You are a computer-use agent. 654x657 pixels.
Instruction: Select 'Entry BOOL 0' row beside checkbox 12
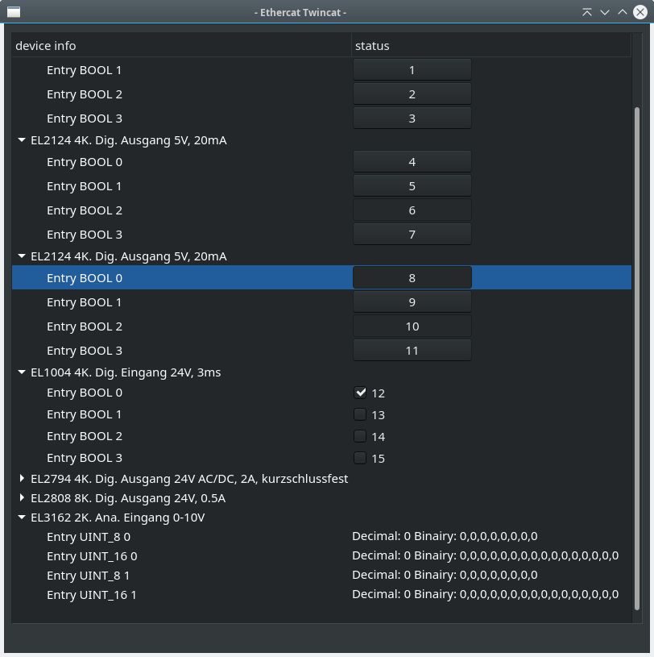pos(321,393)
